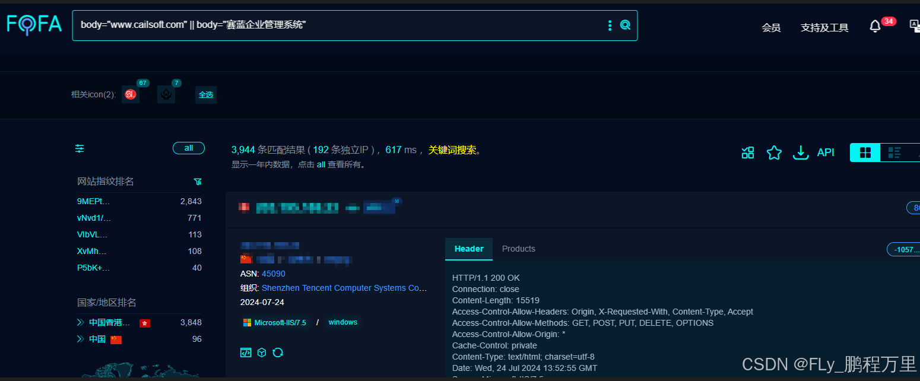Select fingerprint 9MEPt... row
This screenshot has width=920, height=381.
[139, 201]
